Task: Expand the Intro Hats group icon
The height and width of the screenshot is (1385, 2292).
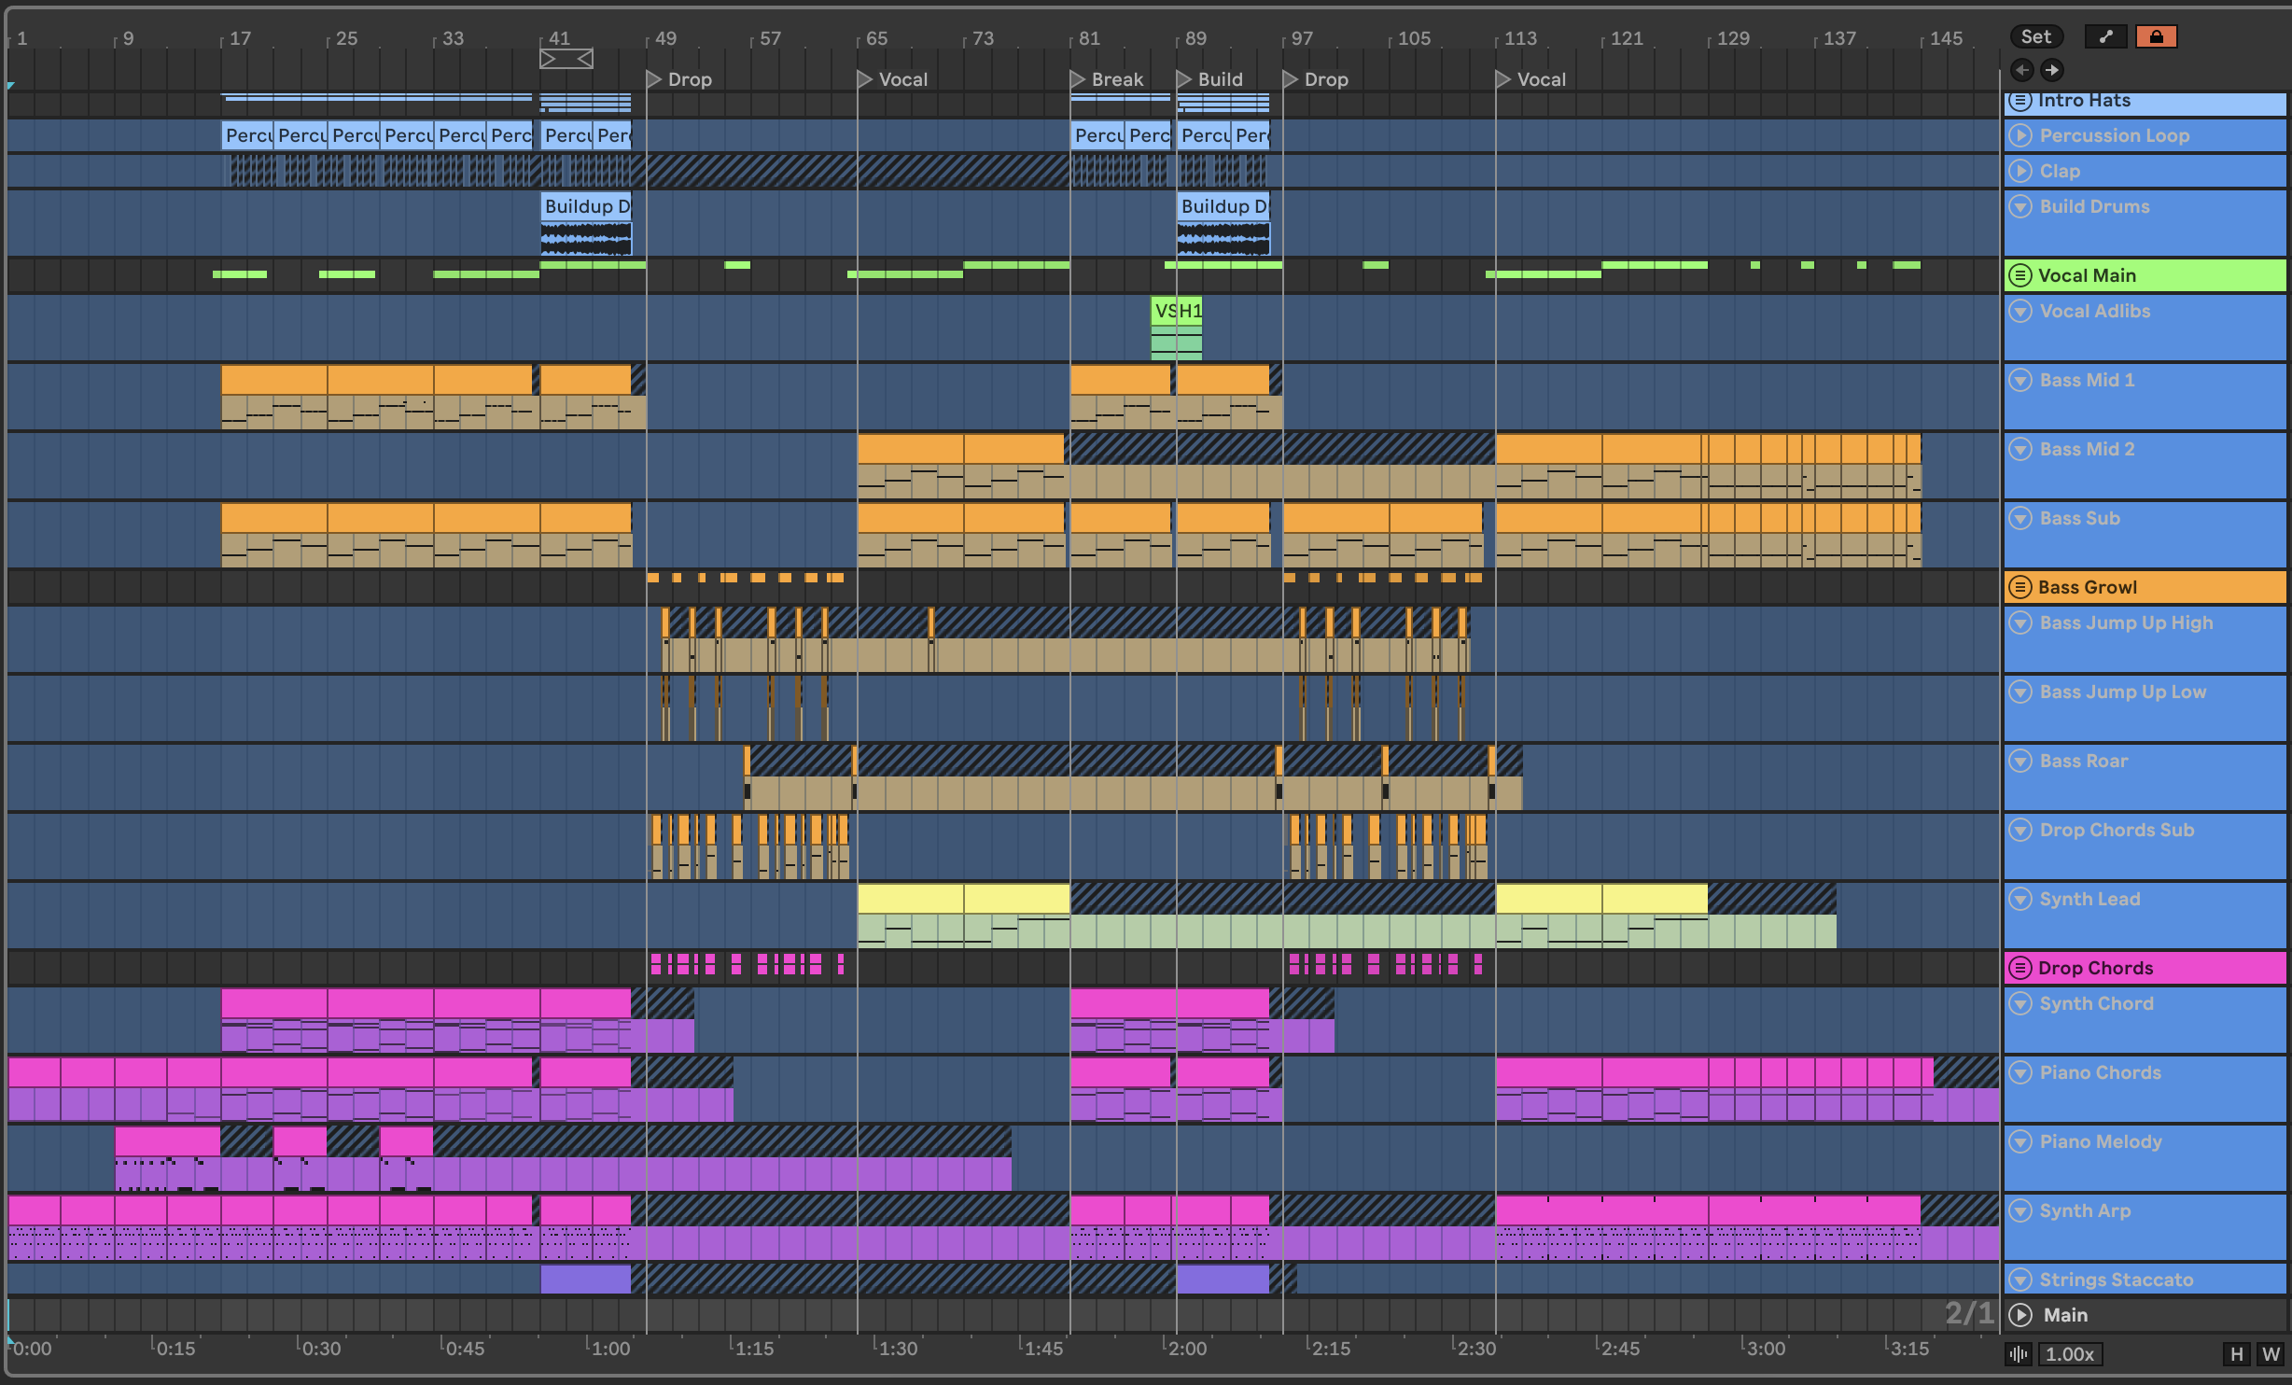Action: (2020, 101)
